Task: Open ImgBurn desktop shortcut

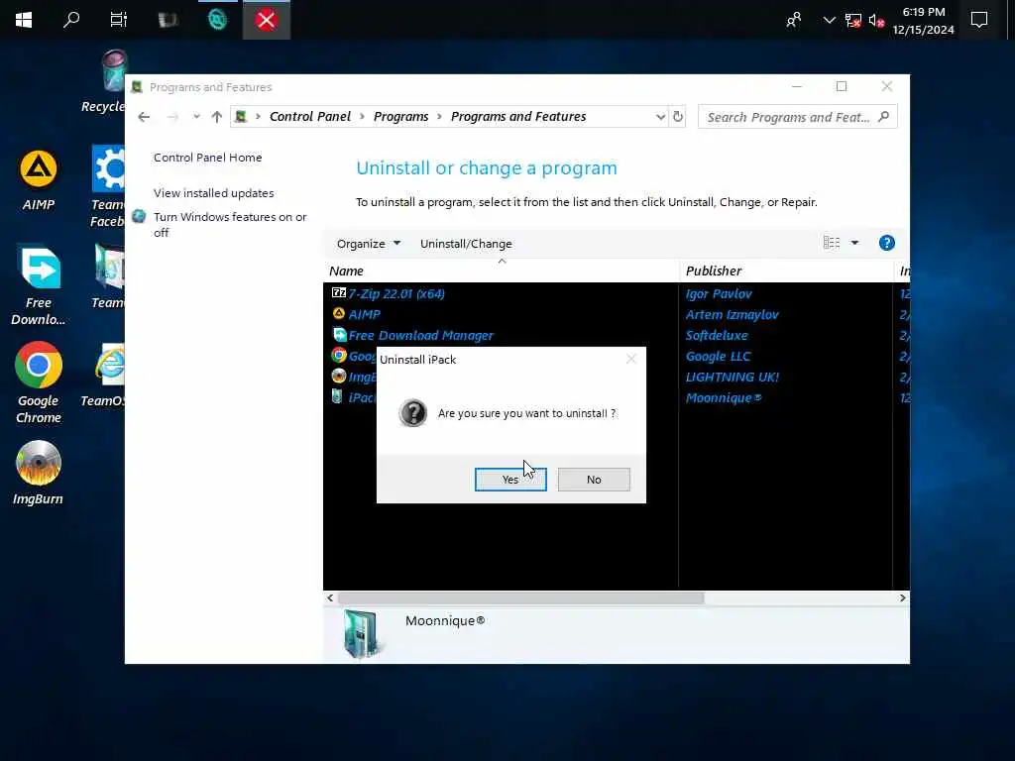Action: [39, 473]
